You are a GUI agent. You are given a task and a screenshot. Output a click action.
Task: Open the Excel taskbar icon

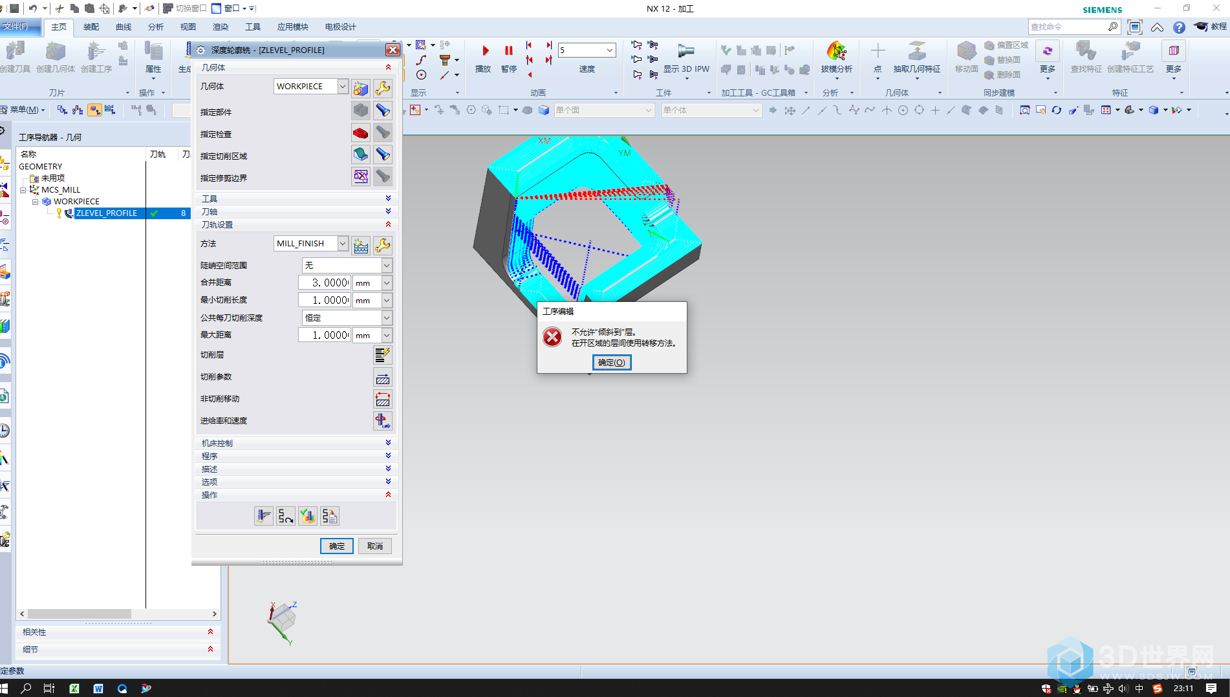pyautogui.click(x=74, y=689)
